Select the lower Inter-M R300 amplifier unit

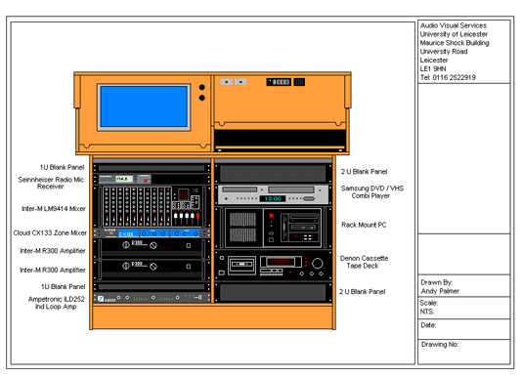click(152, 270)
